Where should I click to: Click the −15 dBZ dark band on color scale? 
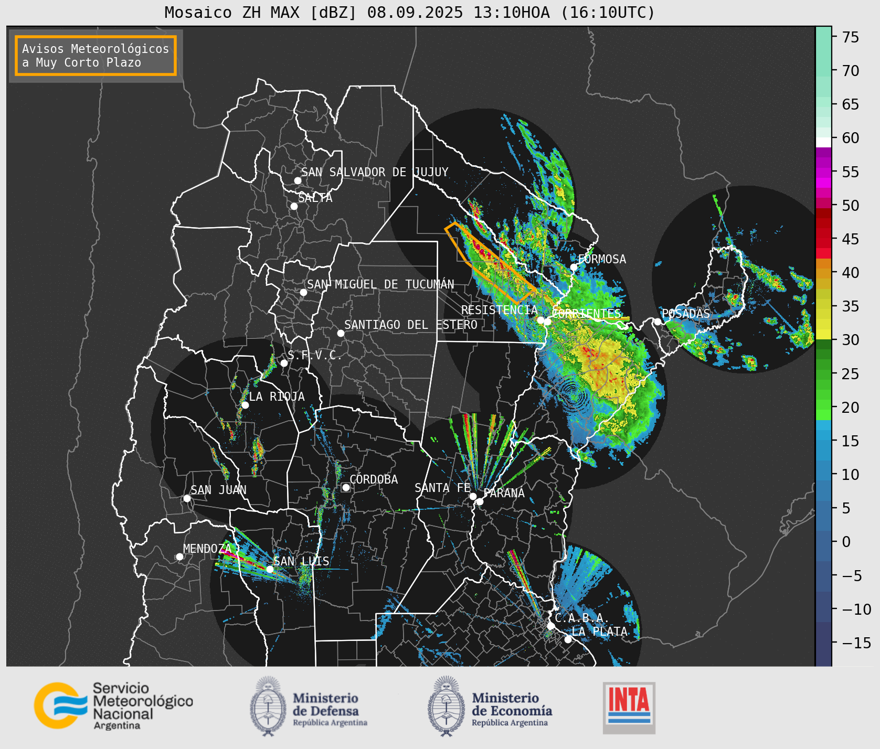(x=824, y=644)
